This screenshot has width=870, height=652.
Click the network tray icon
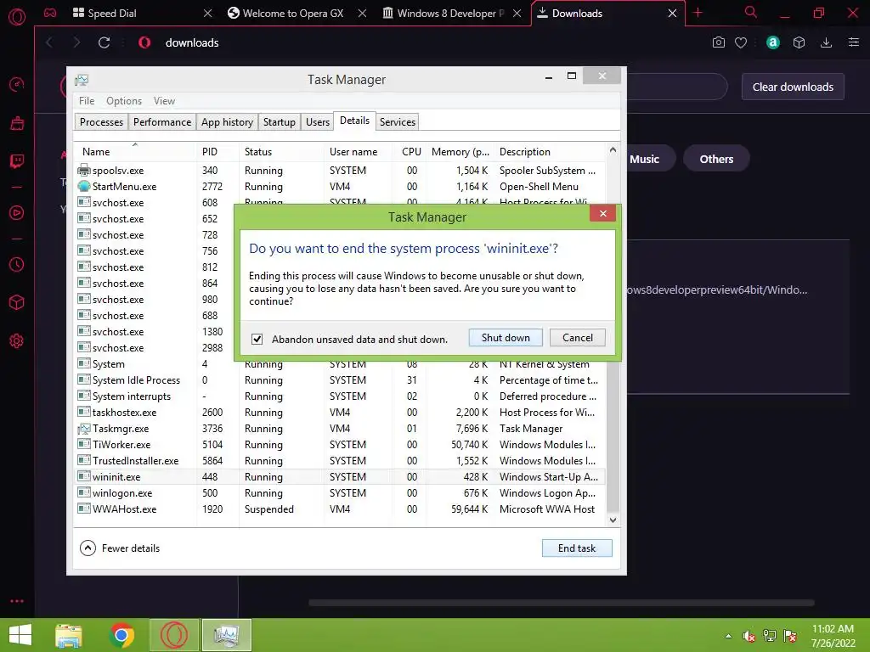tap(770, 636)
